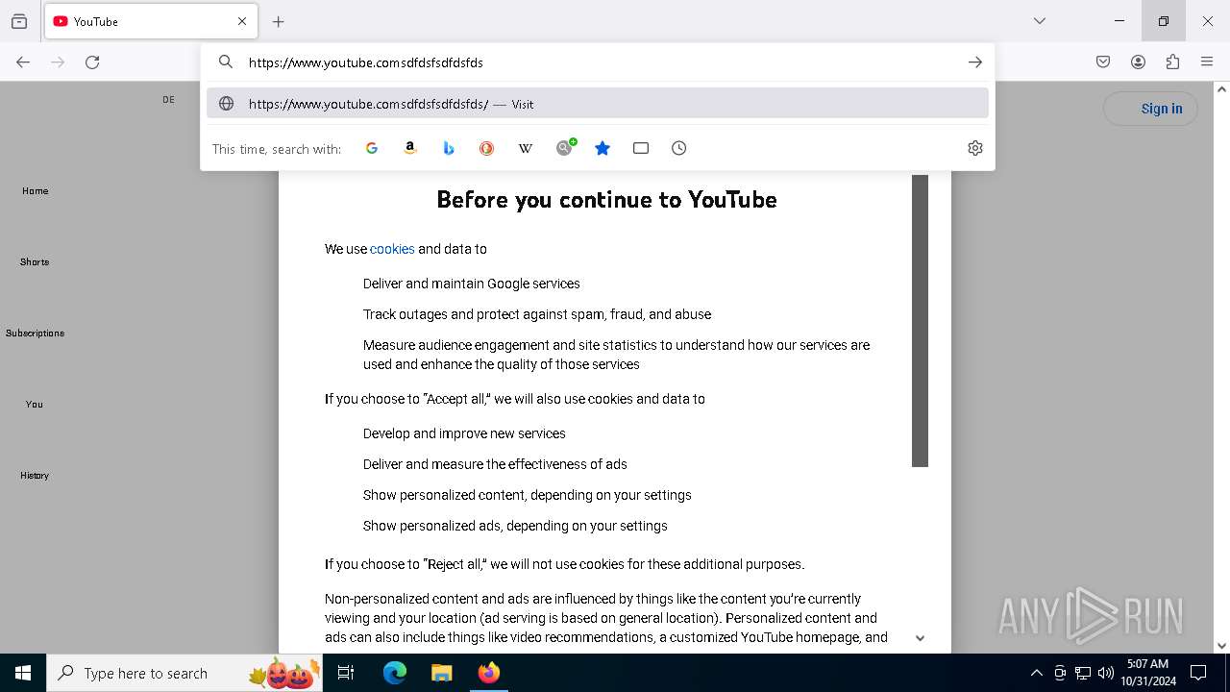Reload the current page
The image size is (1230, 692).
pos(92,62)
